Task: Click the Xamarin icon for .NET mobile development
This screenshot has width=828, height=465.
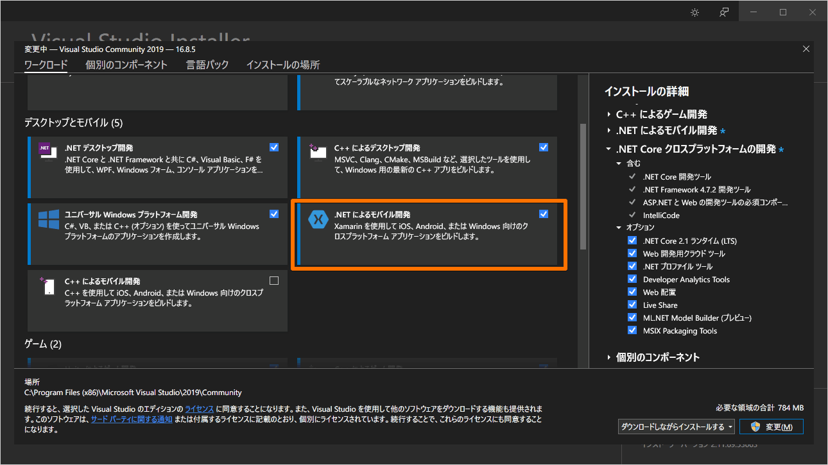Action: [x=318, y=219]
